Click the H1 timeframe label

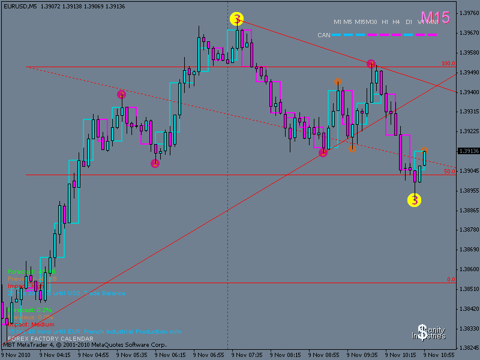pos(385,22)
